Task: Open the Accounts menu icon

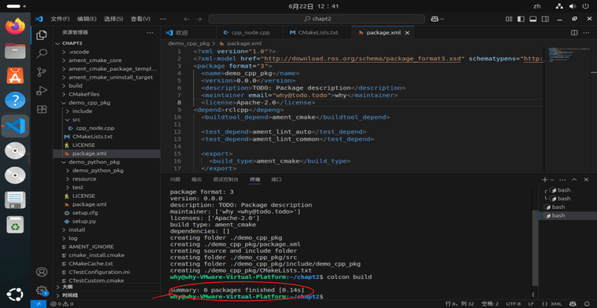Action: point(42,272)
